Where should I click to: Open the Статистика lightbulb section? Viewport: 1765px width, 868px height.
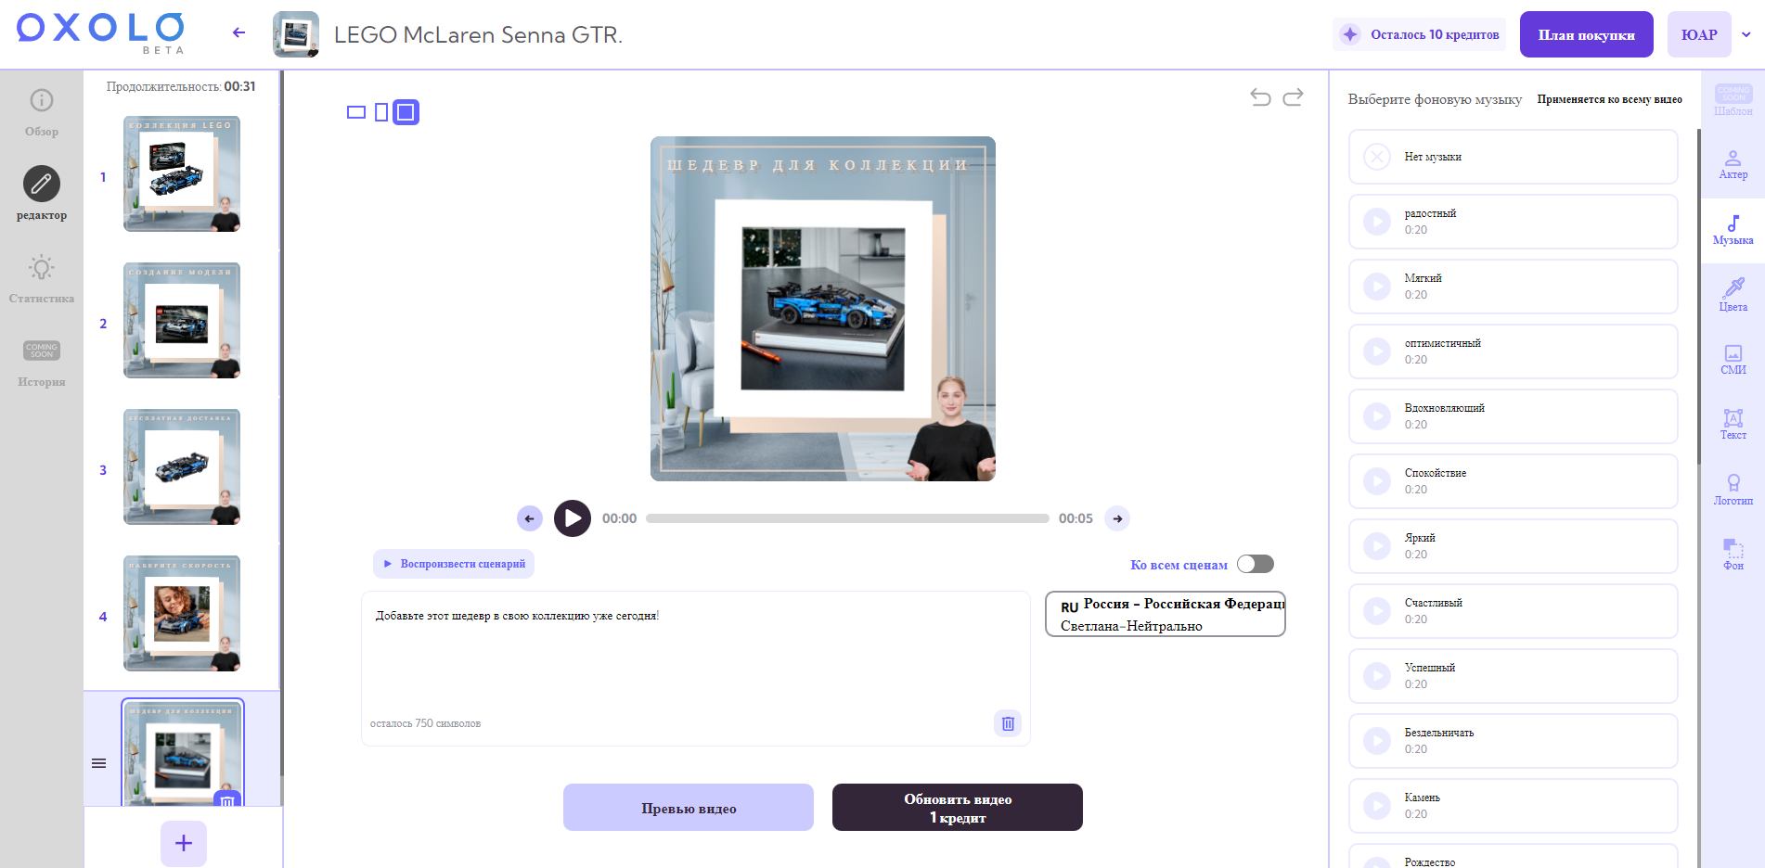42,278
